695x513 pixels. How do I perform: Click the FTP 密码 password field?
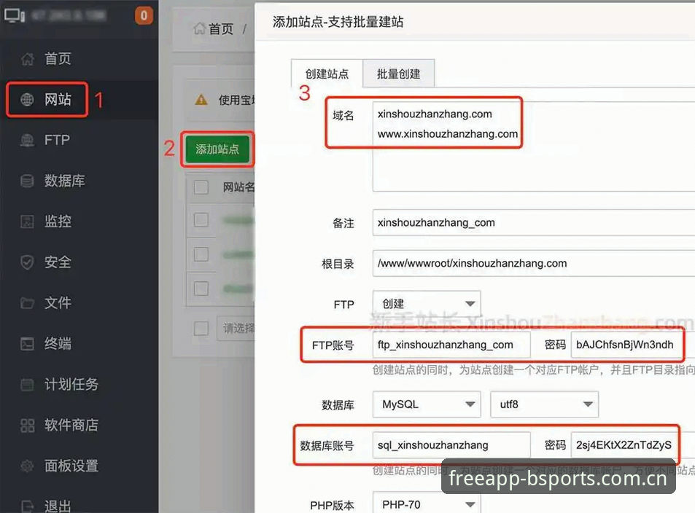pos(626,345)
